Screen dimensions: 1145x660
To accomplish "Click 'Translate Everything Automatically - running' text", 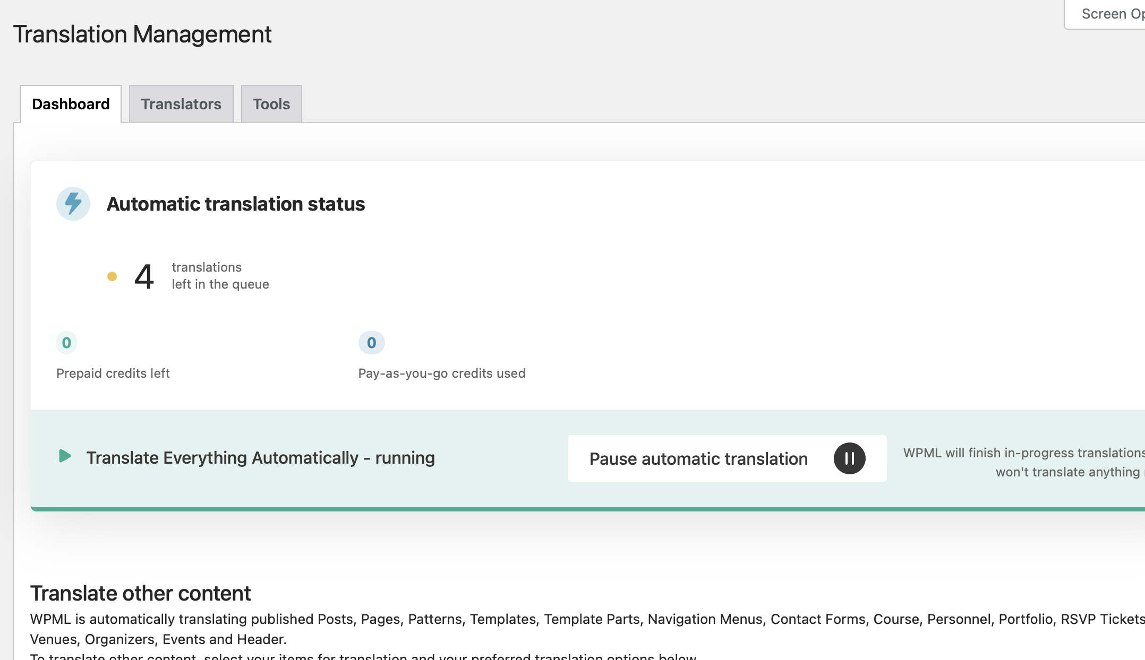I will pyautogui.click(x=261, y=458).
